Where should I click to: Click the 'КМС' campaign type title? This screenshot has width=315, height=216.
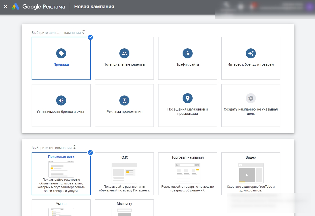[x=124, y=157]
